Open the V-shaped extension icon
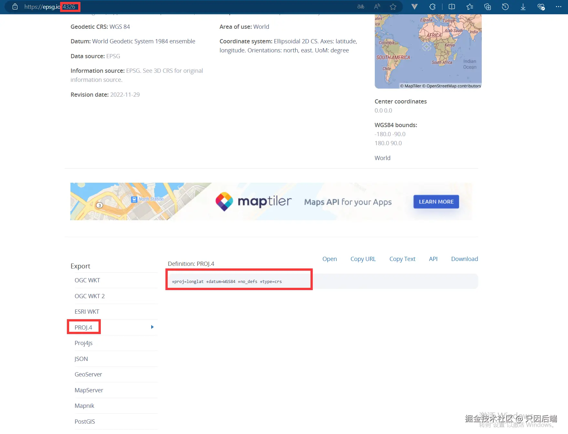Image resolution: width=568 pixels, height=434 pixels. [415, 7]
